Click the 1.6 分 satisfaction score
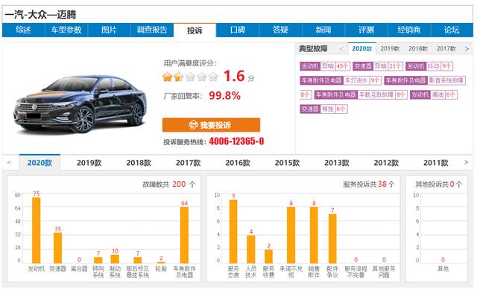This screenshot has height=290, width=477. click(x=239, y=76)
